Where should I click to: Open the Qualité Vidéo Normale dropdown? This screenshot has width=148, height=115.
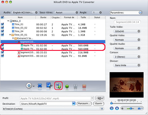point(127,40)
